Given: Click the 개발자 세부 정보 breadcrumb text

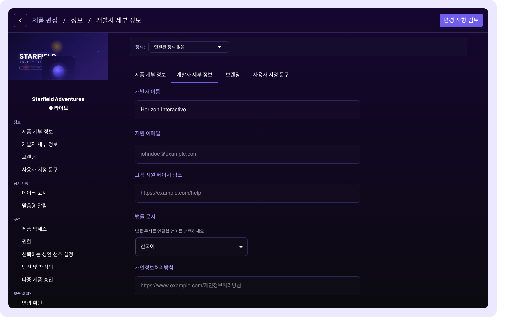Looking at the screenshot, I should (119, 20).
